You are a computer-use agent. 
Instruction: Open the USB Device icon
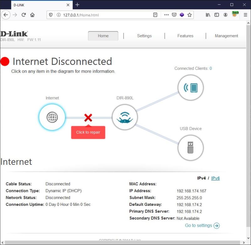[190, 148]
